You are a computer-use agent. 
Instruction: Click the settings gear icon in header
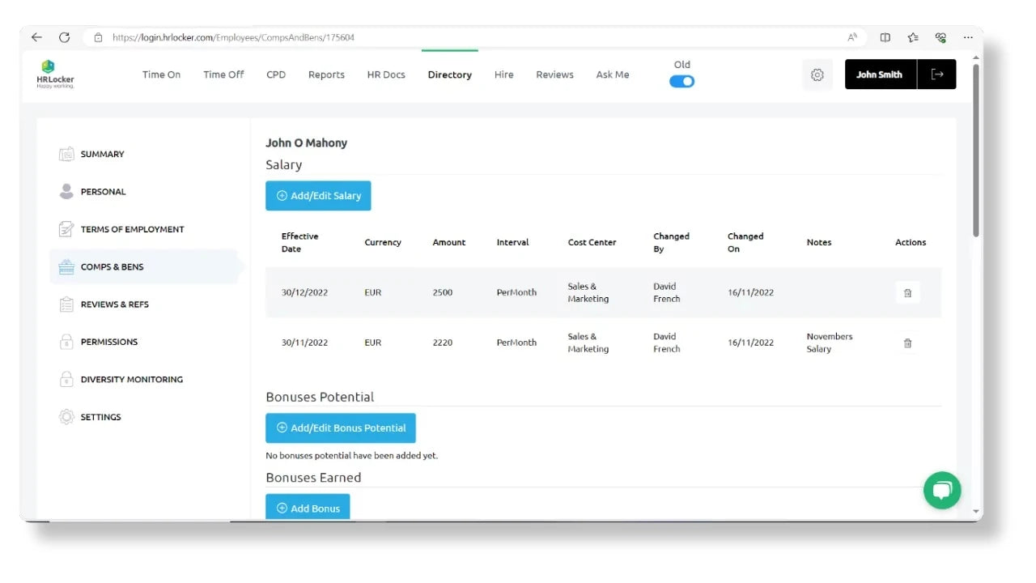(x=817, y=74)
